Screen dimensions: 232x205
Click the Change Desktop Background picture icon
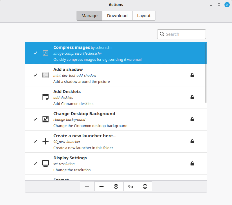(46, 119)
